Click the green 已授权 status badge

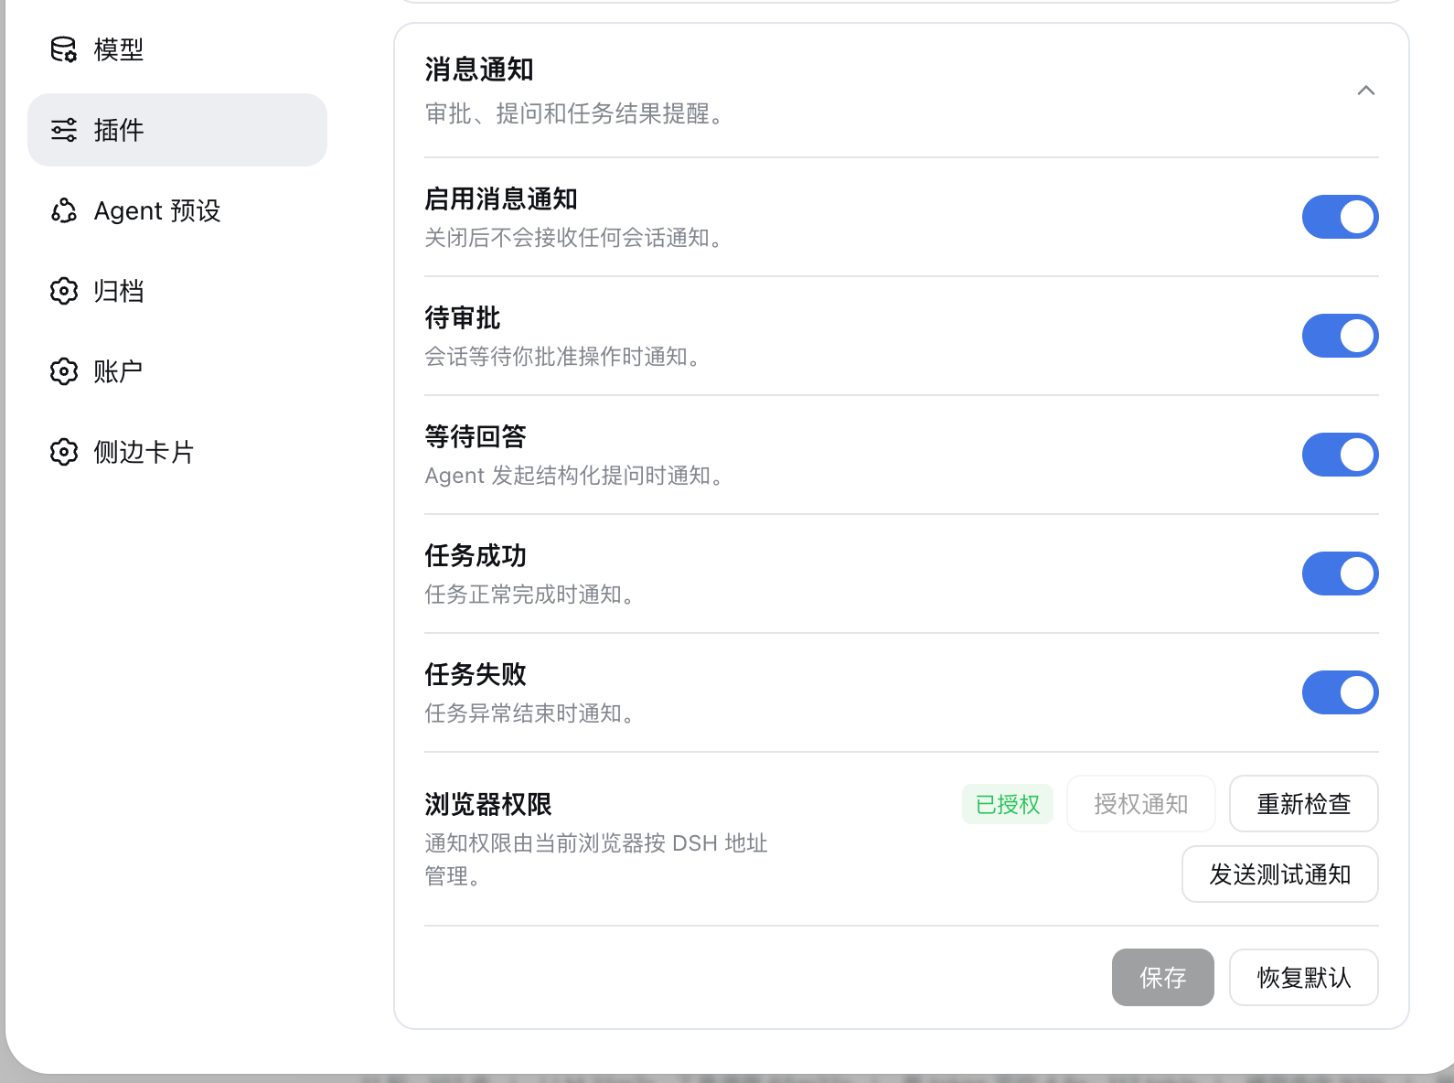[1008, 804]
